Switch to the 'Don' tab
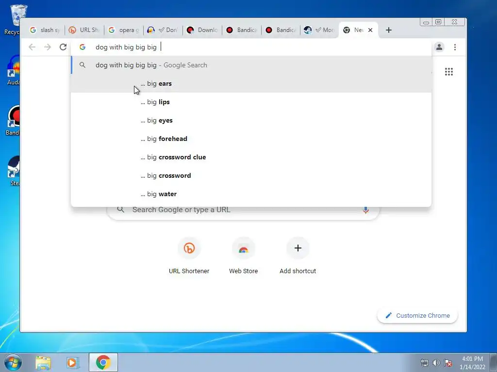The image size is (497, 372). [x=163, y=30]
